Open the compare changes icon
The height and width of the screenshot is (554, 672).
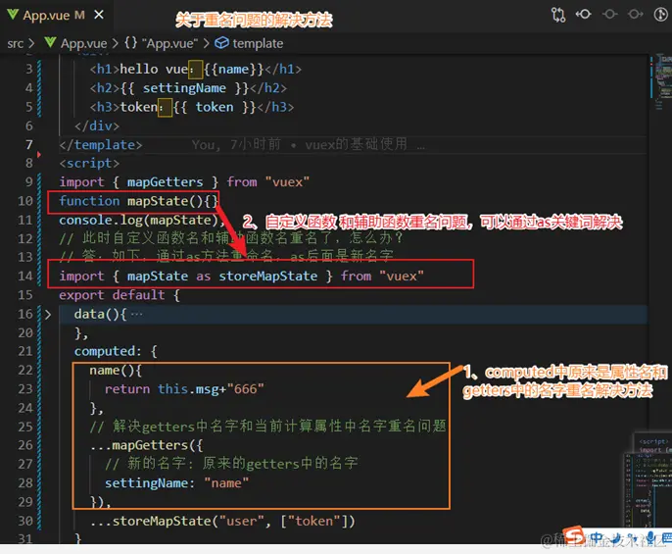click(558, 15)
